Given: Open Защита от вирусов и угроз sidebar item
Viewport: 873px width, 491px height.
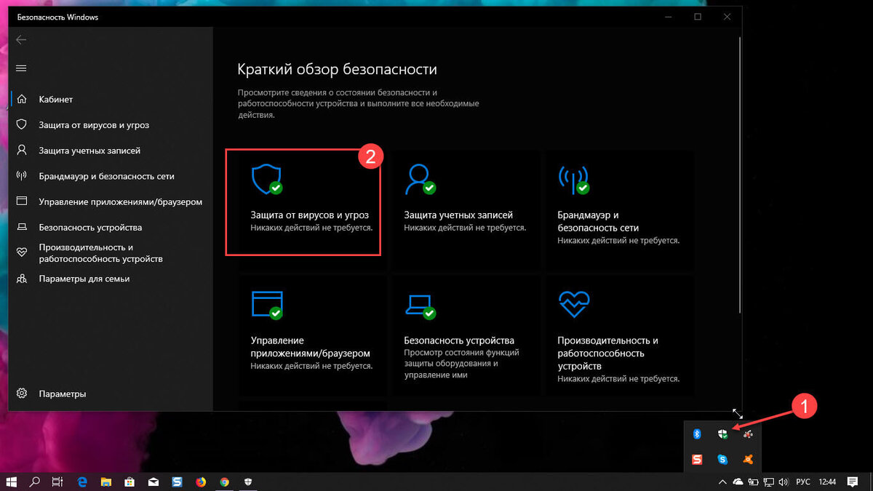Looking at the screenshot, I should [x=111, y=125].
